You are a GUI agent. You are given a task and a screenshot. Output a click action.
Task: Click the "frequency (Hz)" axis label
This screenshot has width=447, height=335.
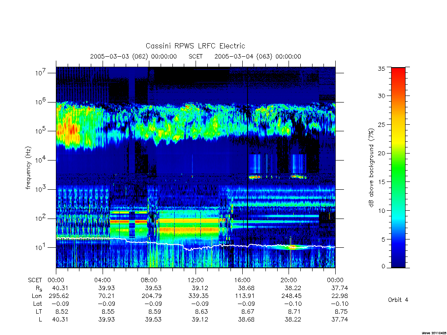point(28,168)
